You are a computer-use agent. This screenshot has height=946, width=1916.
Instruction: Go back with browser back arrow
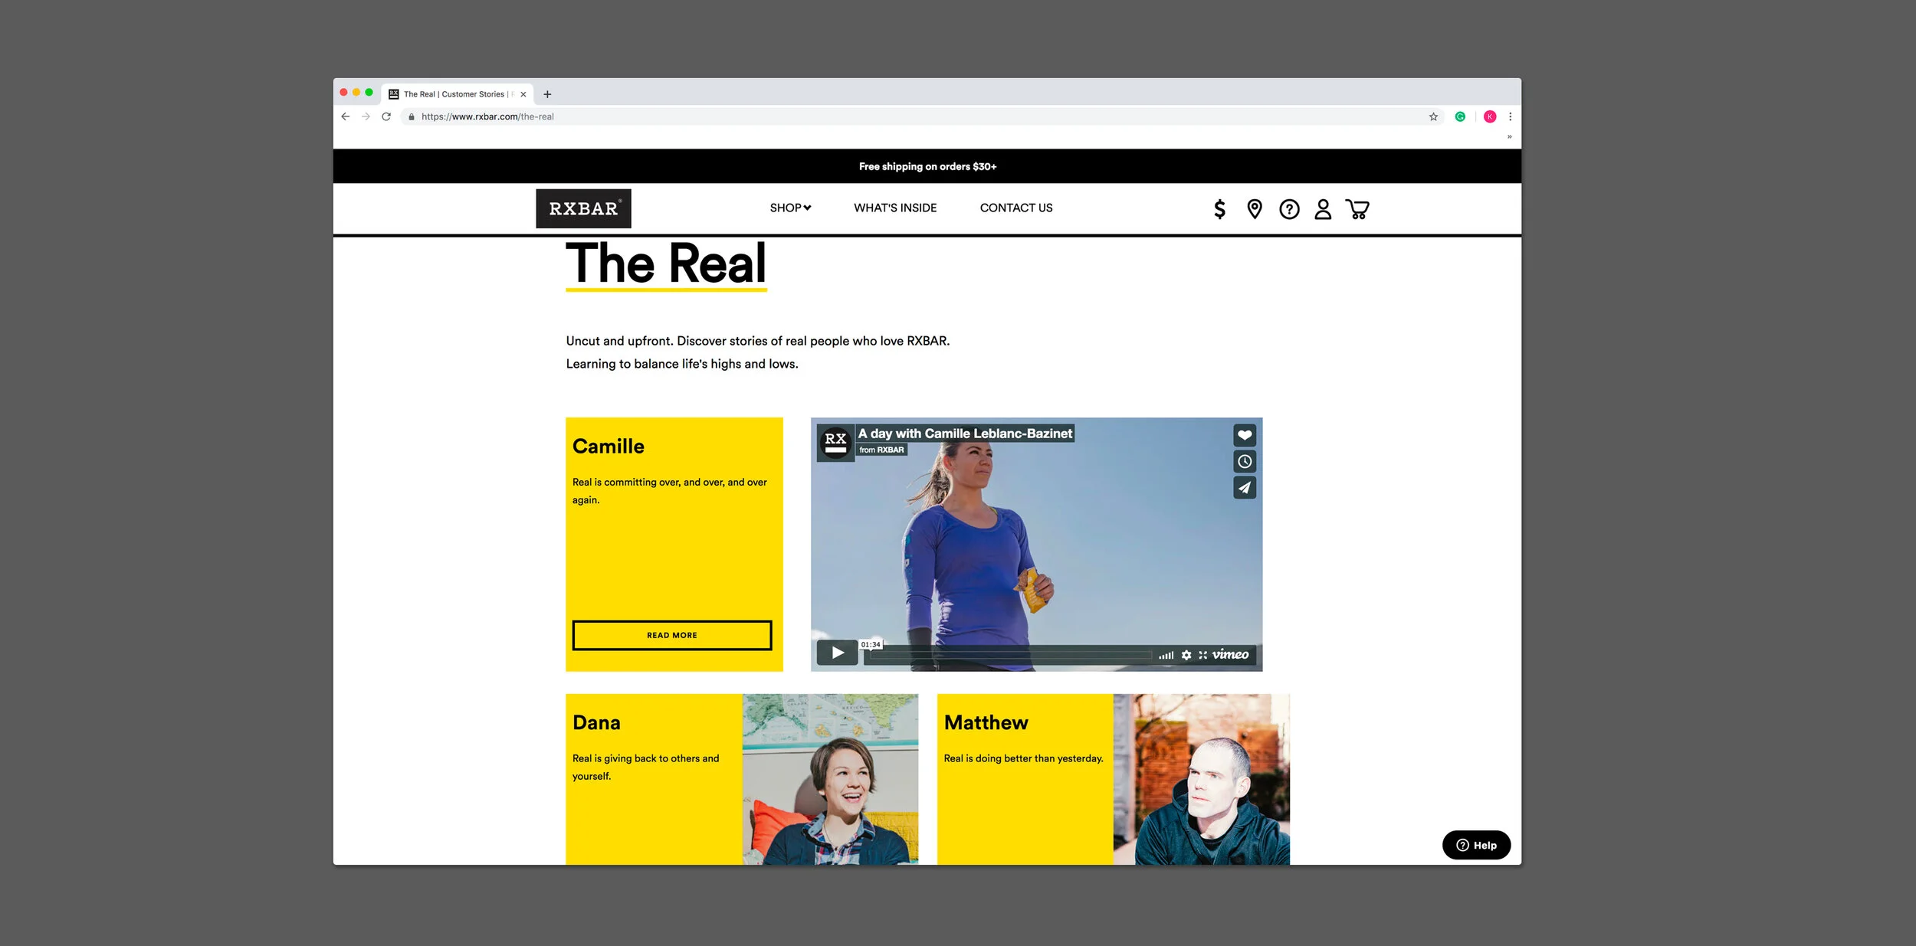coord(345,116)
